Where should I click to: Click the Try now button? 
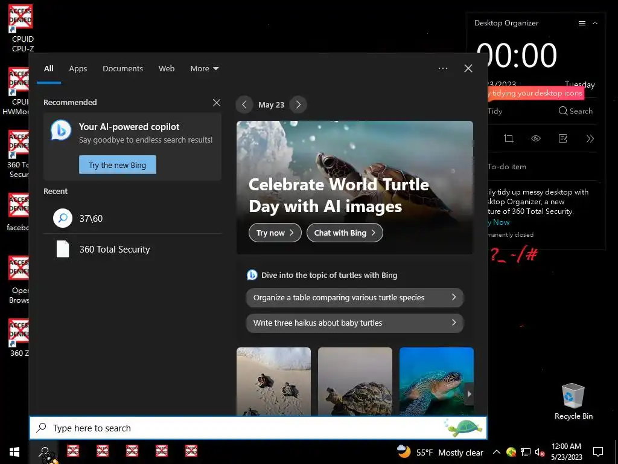pyautogui.click(x=275, y=233)
